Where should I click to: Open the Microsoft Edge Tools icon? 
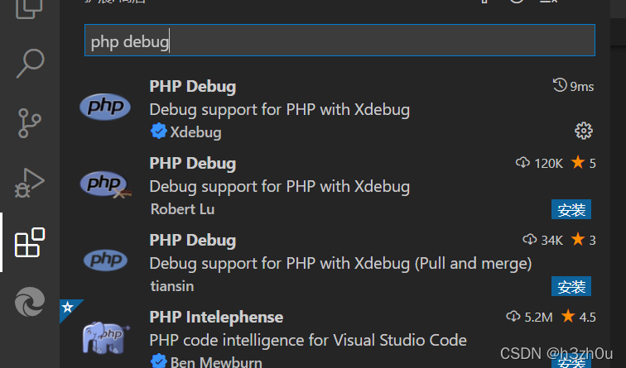pos(31,303)
